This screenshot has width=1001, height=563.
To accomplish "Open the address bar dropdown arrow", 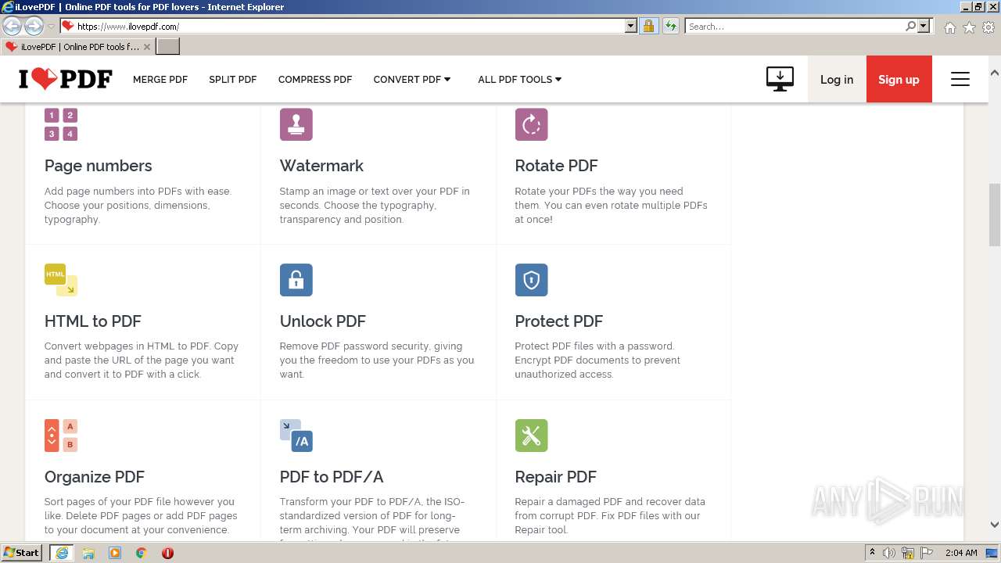I will click(631, 26).
